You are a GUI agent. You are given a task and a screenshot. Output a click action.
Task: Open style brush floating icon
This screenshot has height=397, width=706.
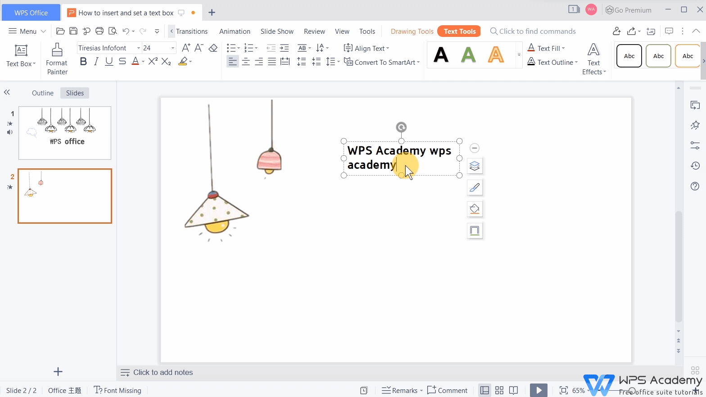pos(475,188)
